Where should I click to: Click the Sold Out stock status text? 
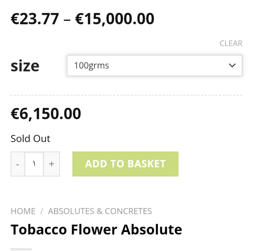point(30,139)
